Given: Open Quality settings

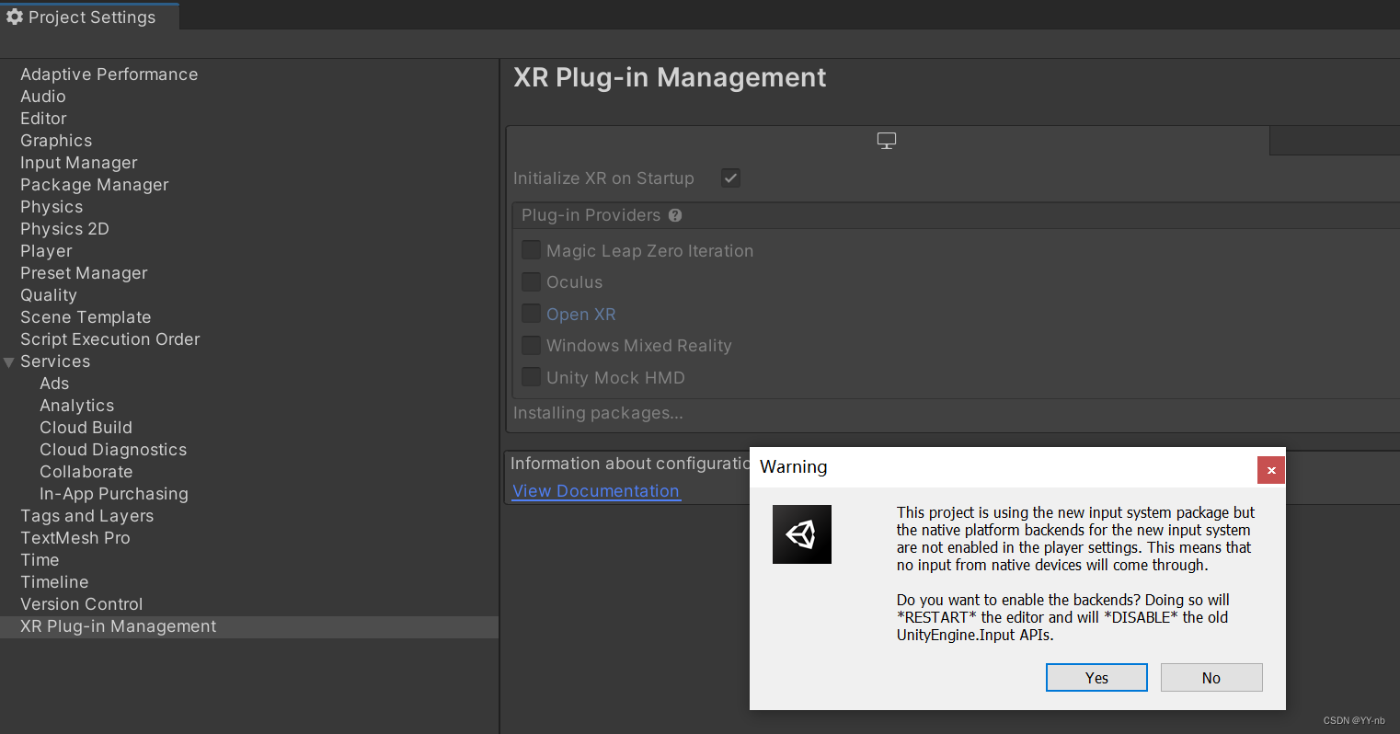Looking at the screenshot, I should (x=49, y=295).
